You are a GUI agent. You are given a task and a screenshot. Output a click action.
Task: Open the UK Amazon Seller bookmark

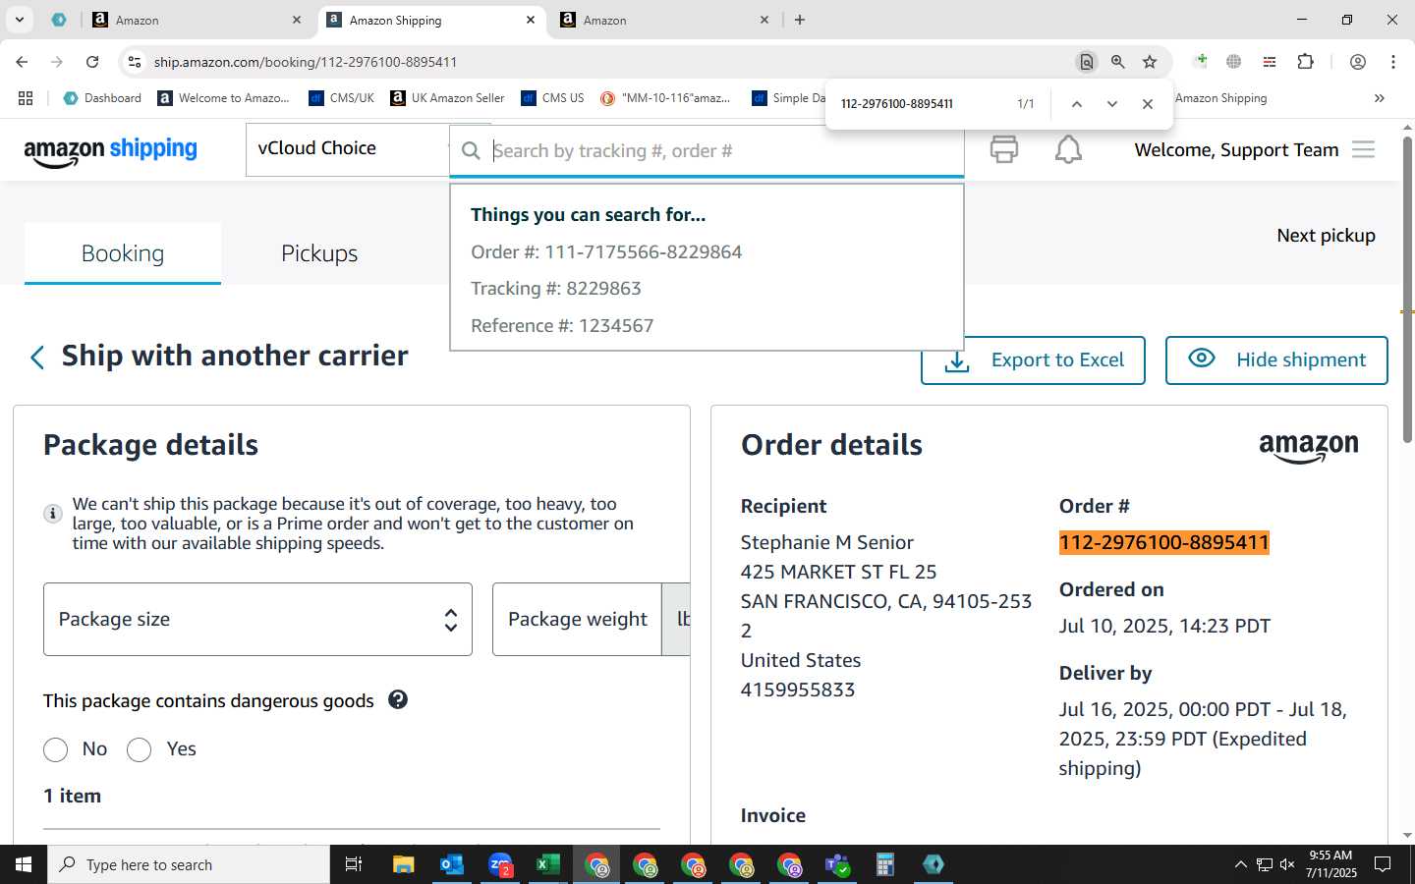click(x=447, y=98)
